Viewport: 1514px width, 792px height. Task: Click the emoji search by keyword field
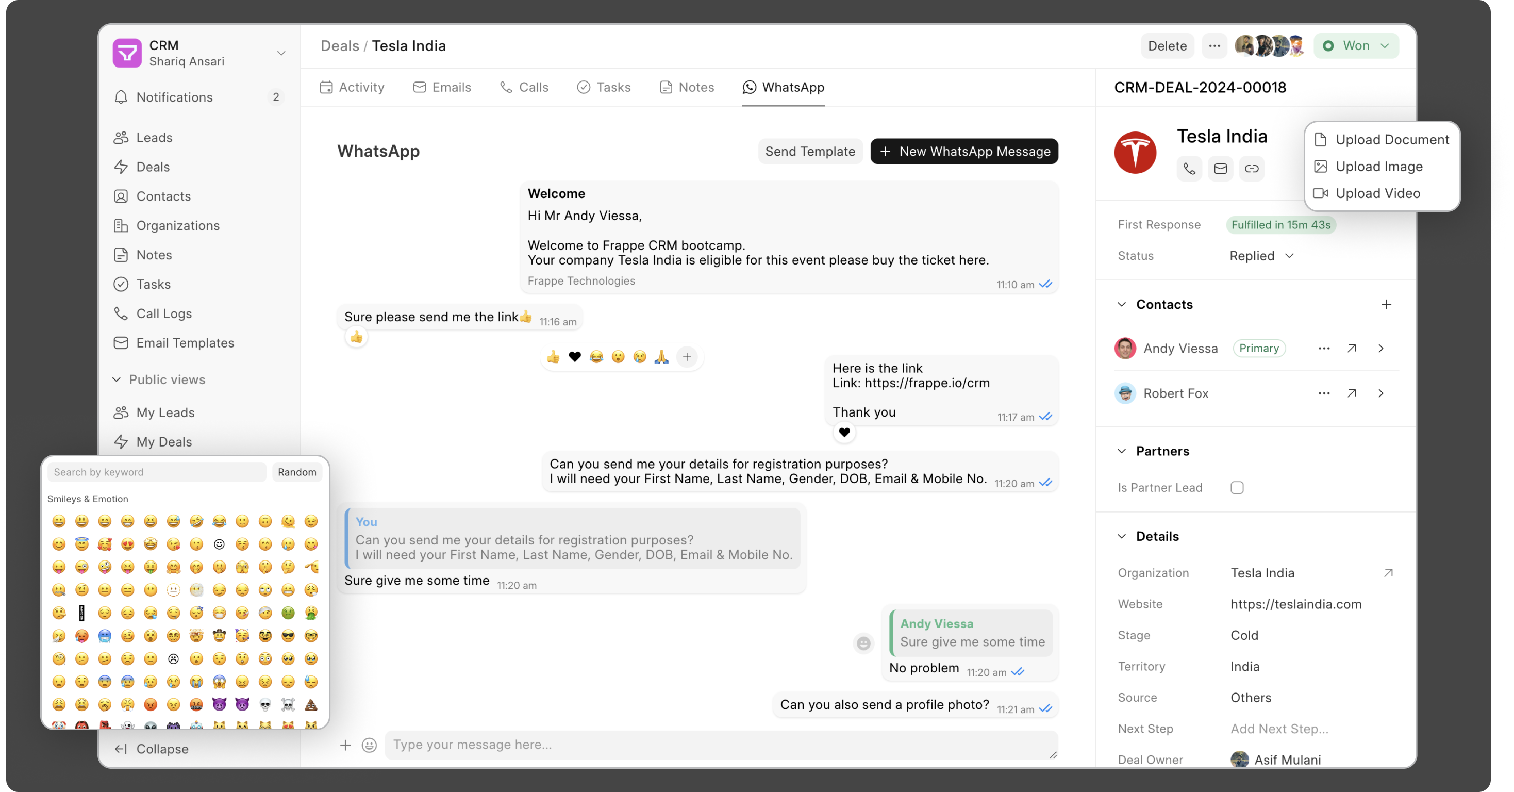[x=156, y=472]
